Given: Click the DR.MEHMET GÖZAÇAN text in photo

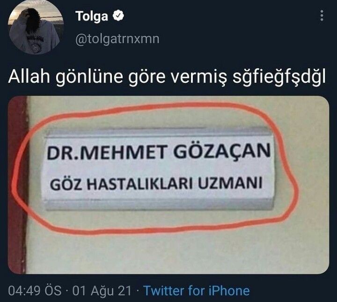Looking at the screenshot, I should pyautogui.click(x=158, y=152).
